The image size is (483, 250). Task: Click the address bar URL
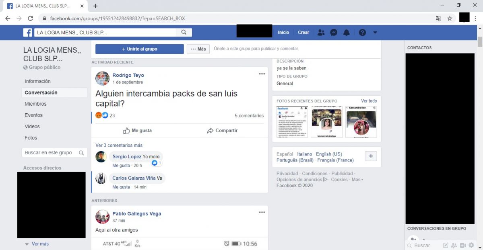click(x=117, y=18)
